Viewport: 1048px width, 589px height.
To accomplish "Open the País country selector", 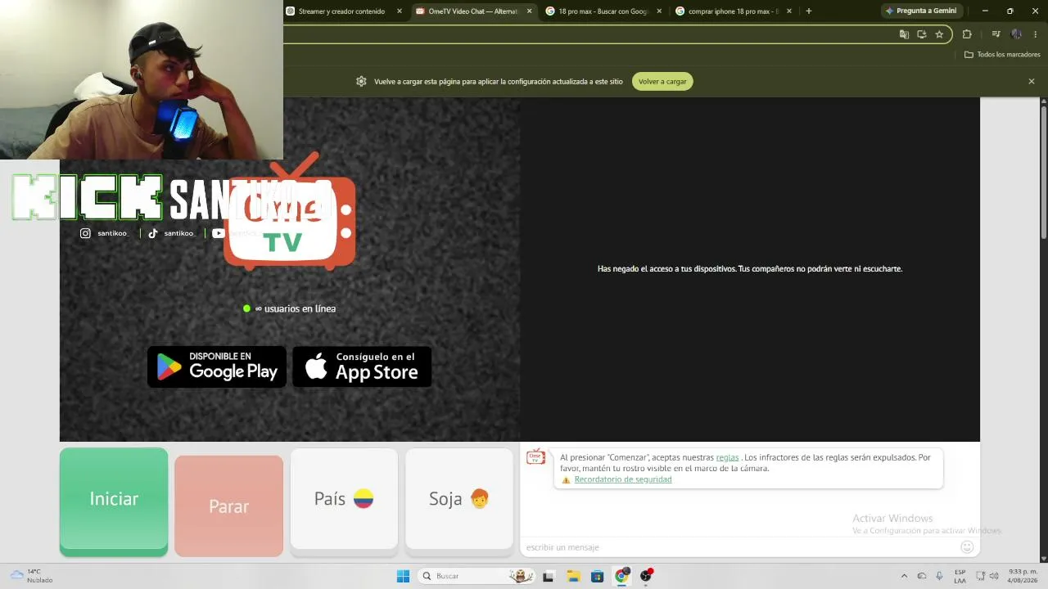I will [x=344, y=501].
